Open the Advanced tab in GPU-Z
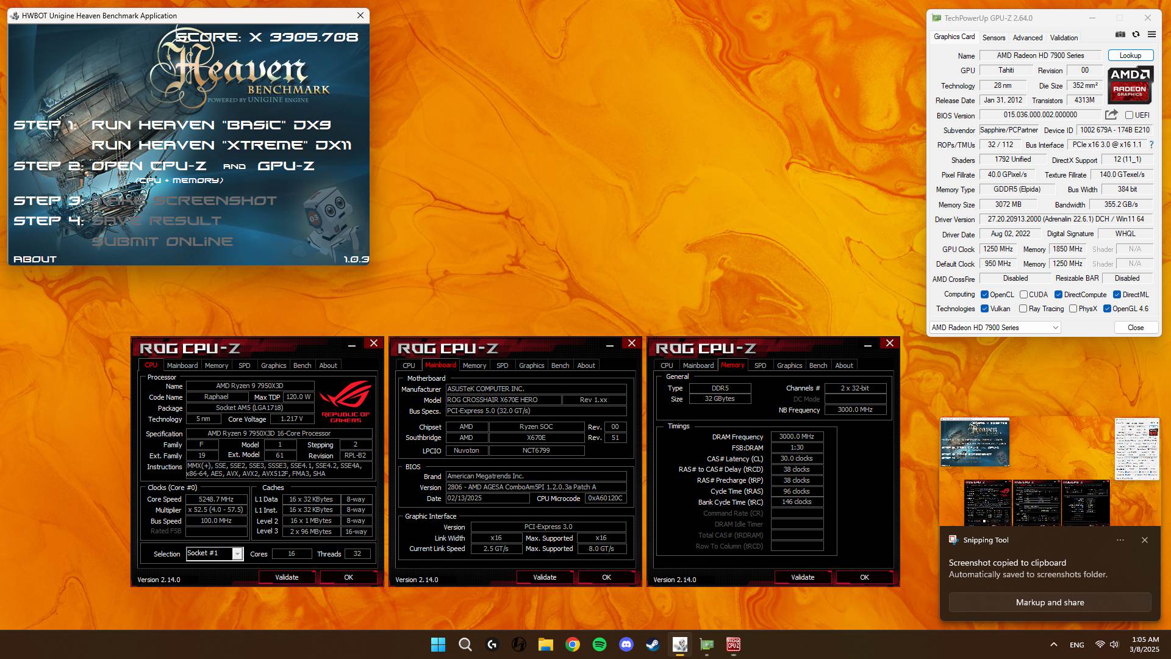Image resolution: width=1171 pixels, height=659 pixels. [1027, 37]
